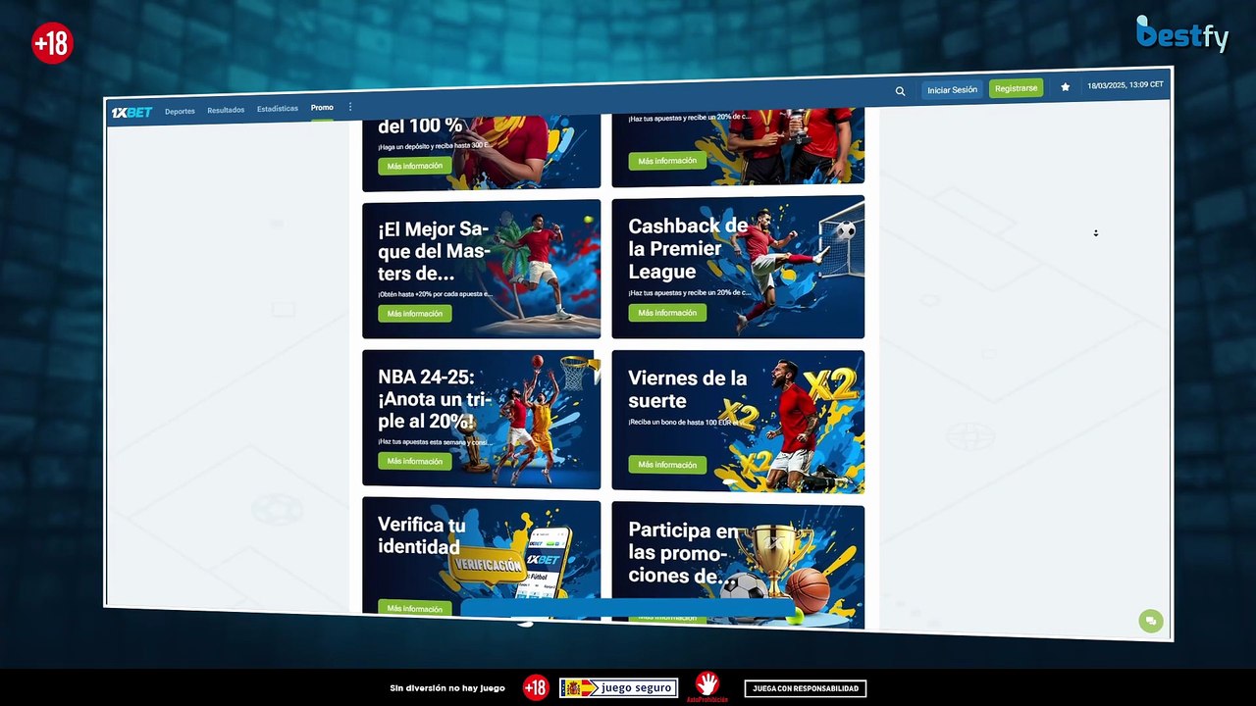The height and width of the screenshot is (706, 1256).
Task: Click the favorites star icon
Action: click(x=1066, y=87)
